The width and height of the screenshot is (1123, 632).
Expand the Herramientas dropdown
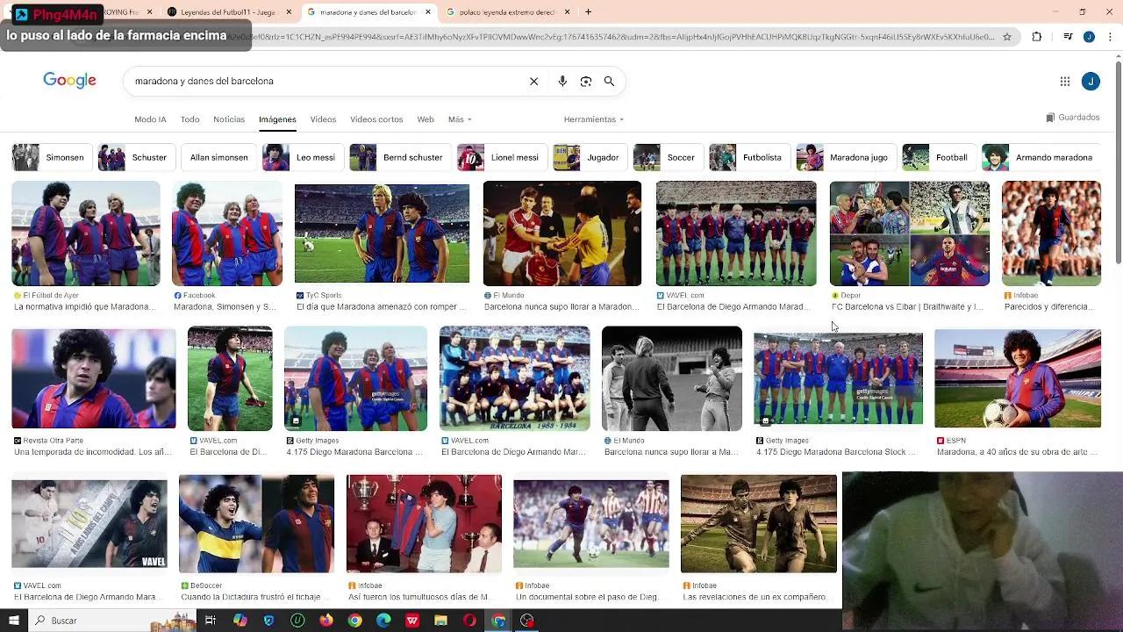click(x=594, y=119)
